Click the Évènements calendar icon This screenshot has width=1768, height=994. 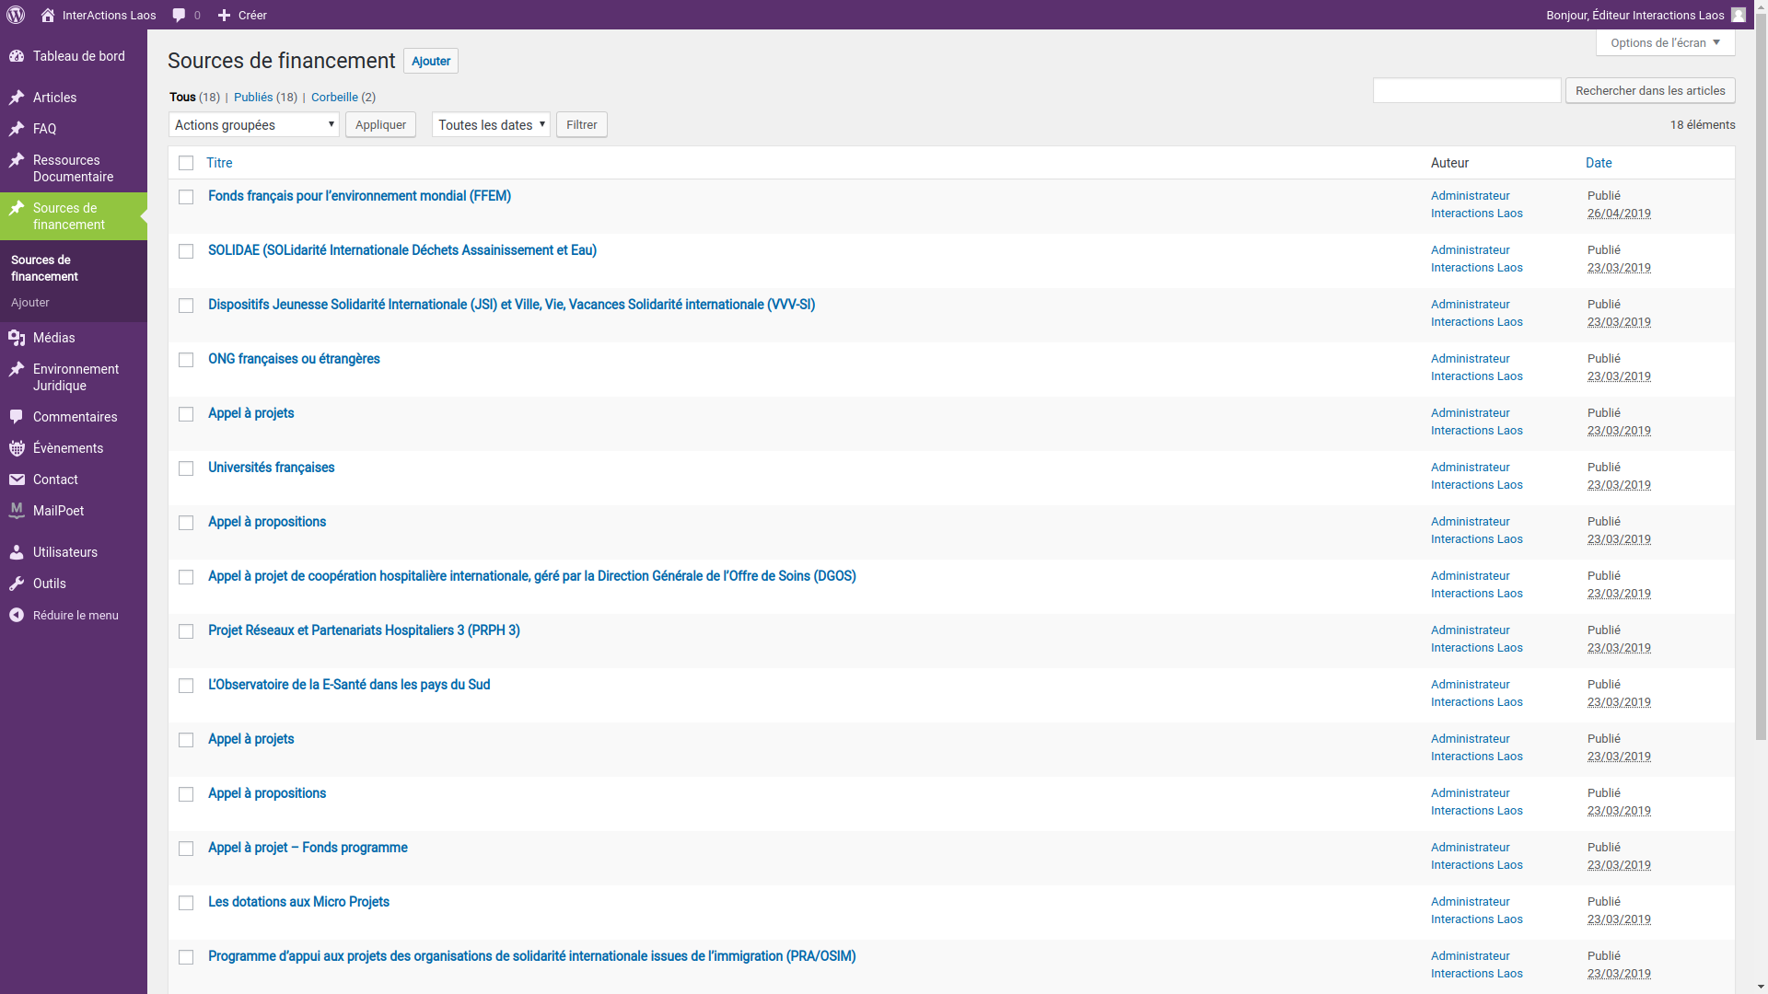tap(17, 448)
